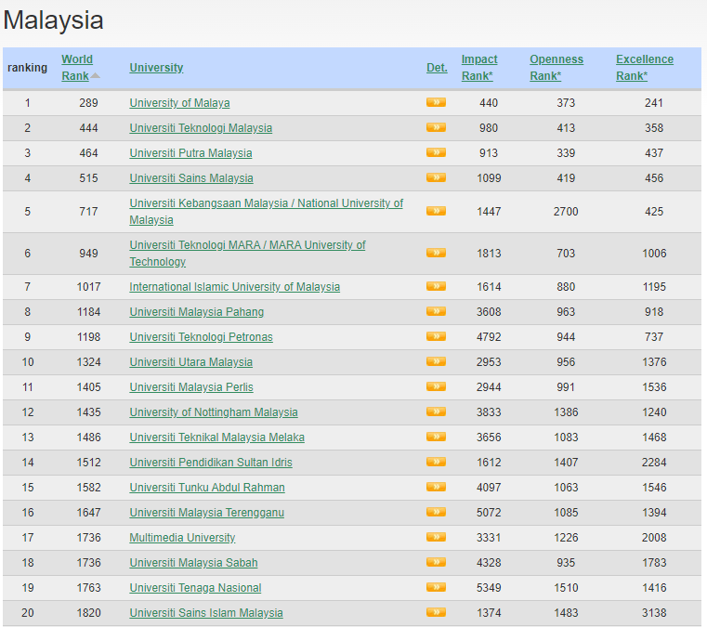
Task: Open the Universiti Malaysia Sabah link
Action: pos(193,563)
